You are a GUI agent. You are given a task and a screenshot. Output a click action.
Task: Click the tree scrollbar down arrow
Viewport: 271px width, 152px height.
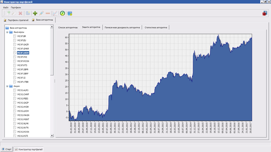click(x=52, y=136)
